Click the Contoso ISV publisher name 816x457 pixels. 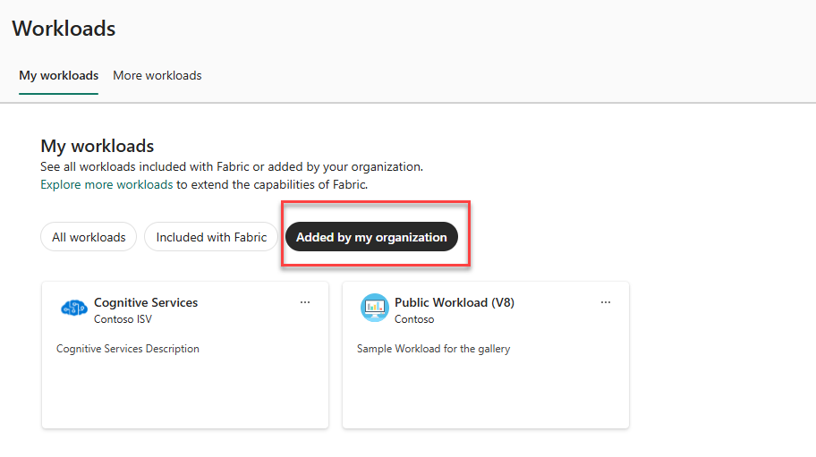click(x=123, y=319)
